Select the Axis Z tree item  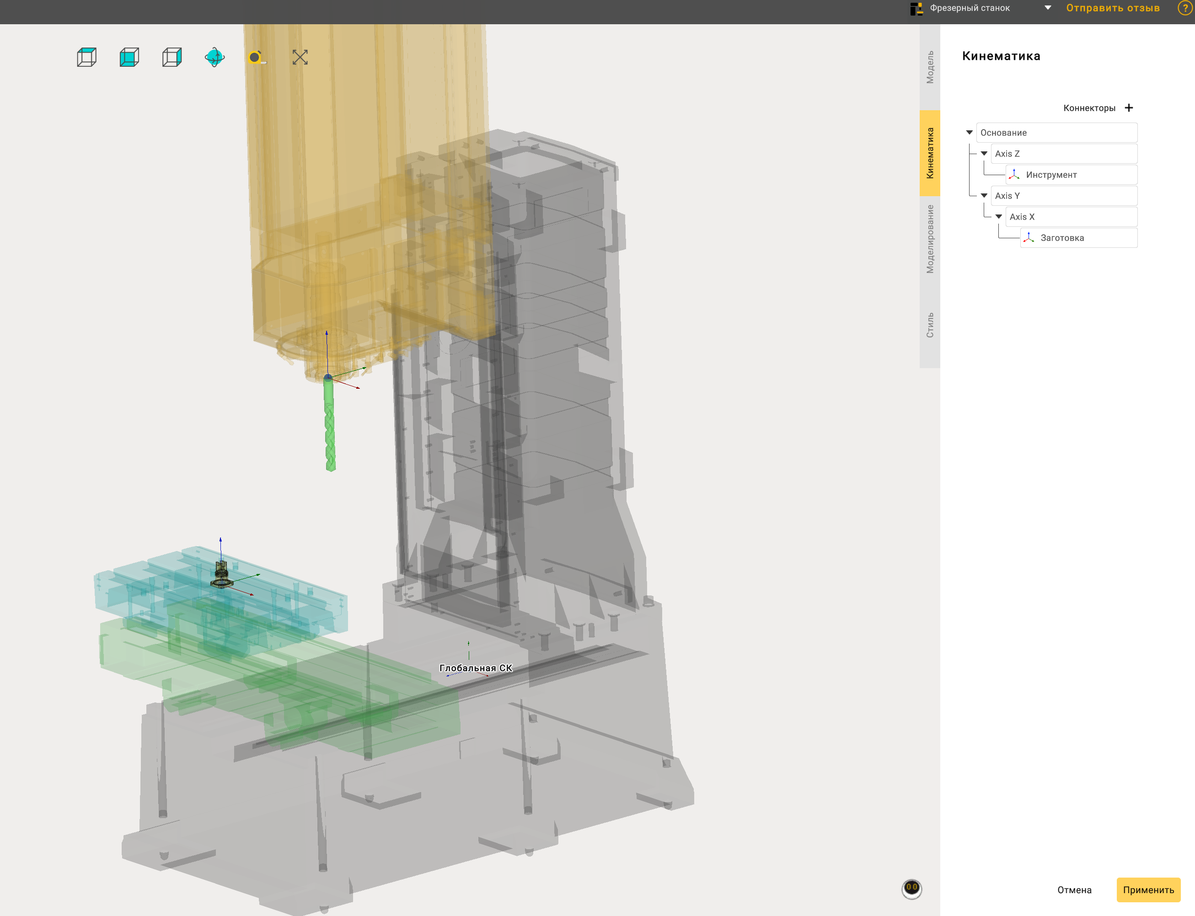pos(1064,154)
